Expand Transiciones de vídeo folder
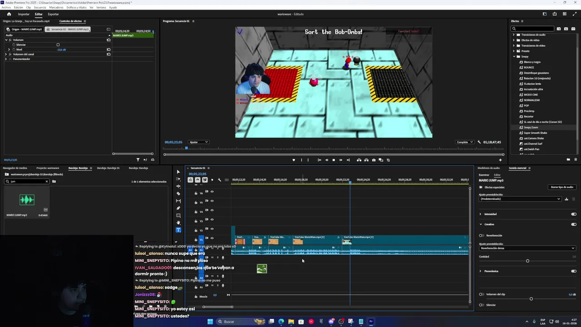Viewport: 581px width, 327px height. (x=514, y=45)
